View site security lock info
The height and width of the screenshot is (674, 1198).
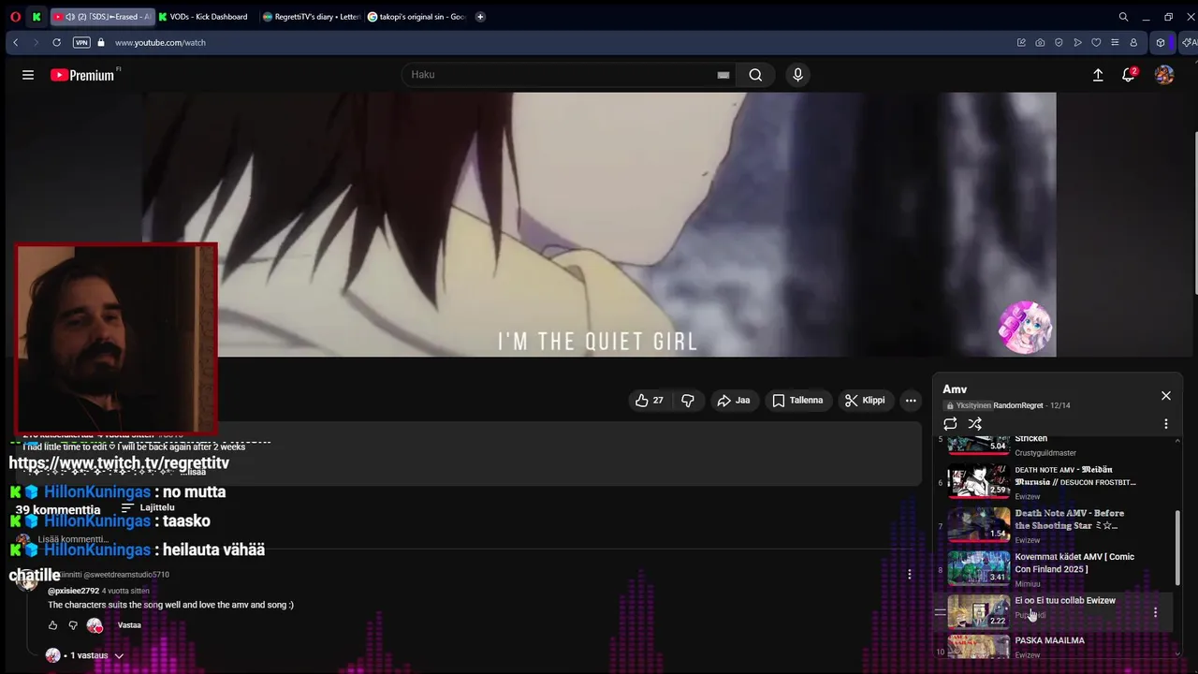click(x=101, y=42)
